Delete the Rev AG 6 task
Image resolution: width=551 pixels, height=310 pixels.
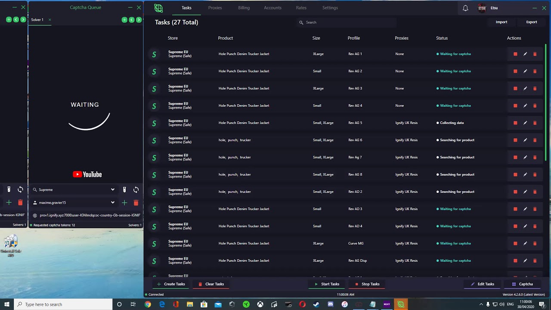pos(535,140)
